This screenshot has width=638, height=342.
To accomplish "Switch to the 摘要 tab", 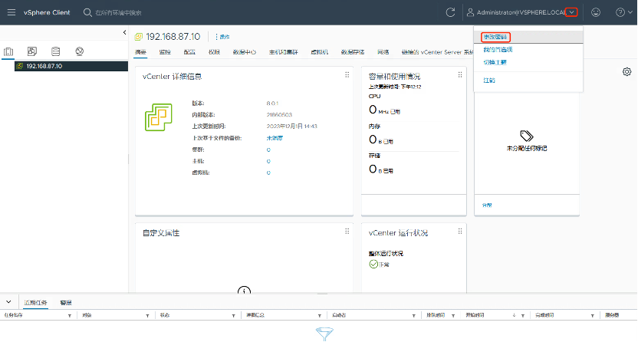I will tap(140, 52).
